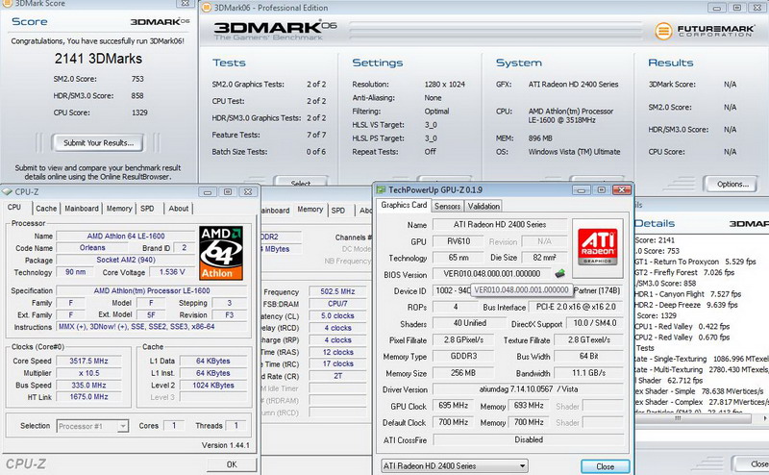Click the 2141 3DMarks score text
This screenshot has height=475, width=769.
(x=98, y=59)
